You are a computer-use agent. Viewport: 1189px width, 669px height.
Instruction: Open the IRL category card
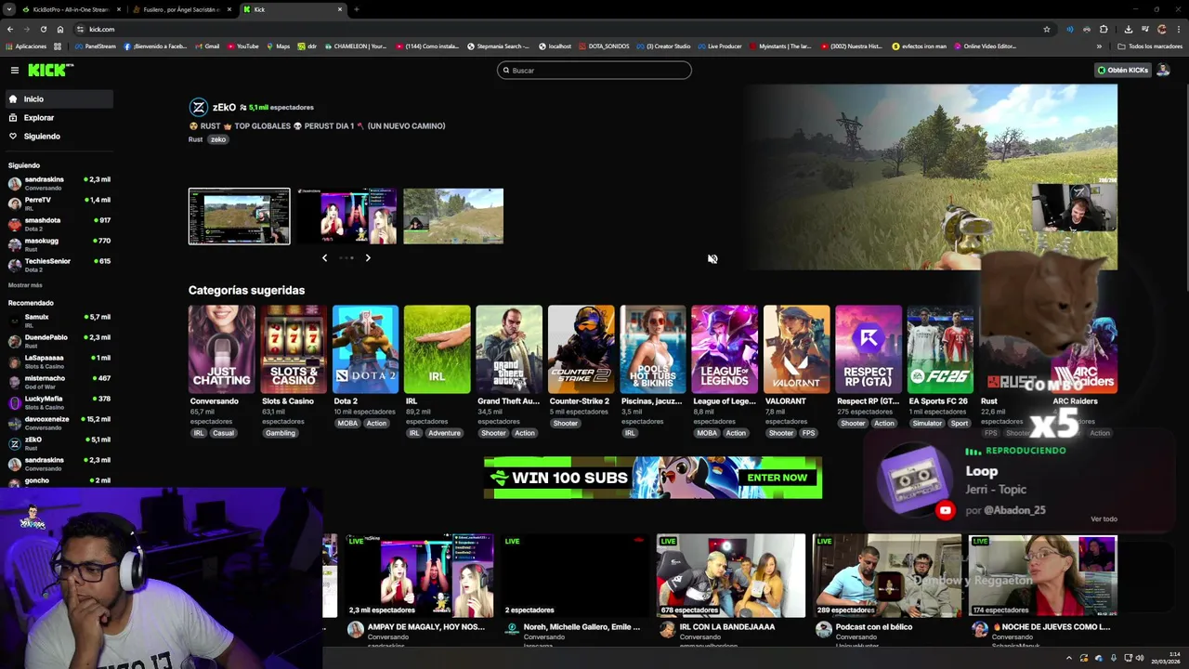[x=438, y=349]
